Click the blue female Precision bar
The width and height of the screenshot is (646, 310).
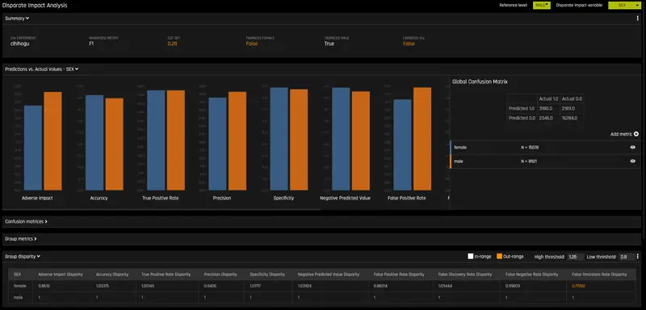(217, 144)
